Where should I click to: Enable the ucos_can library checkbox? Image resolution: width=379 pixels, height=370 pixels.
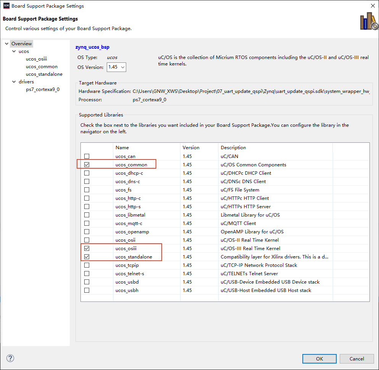pos(87,156)
